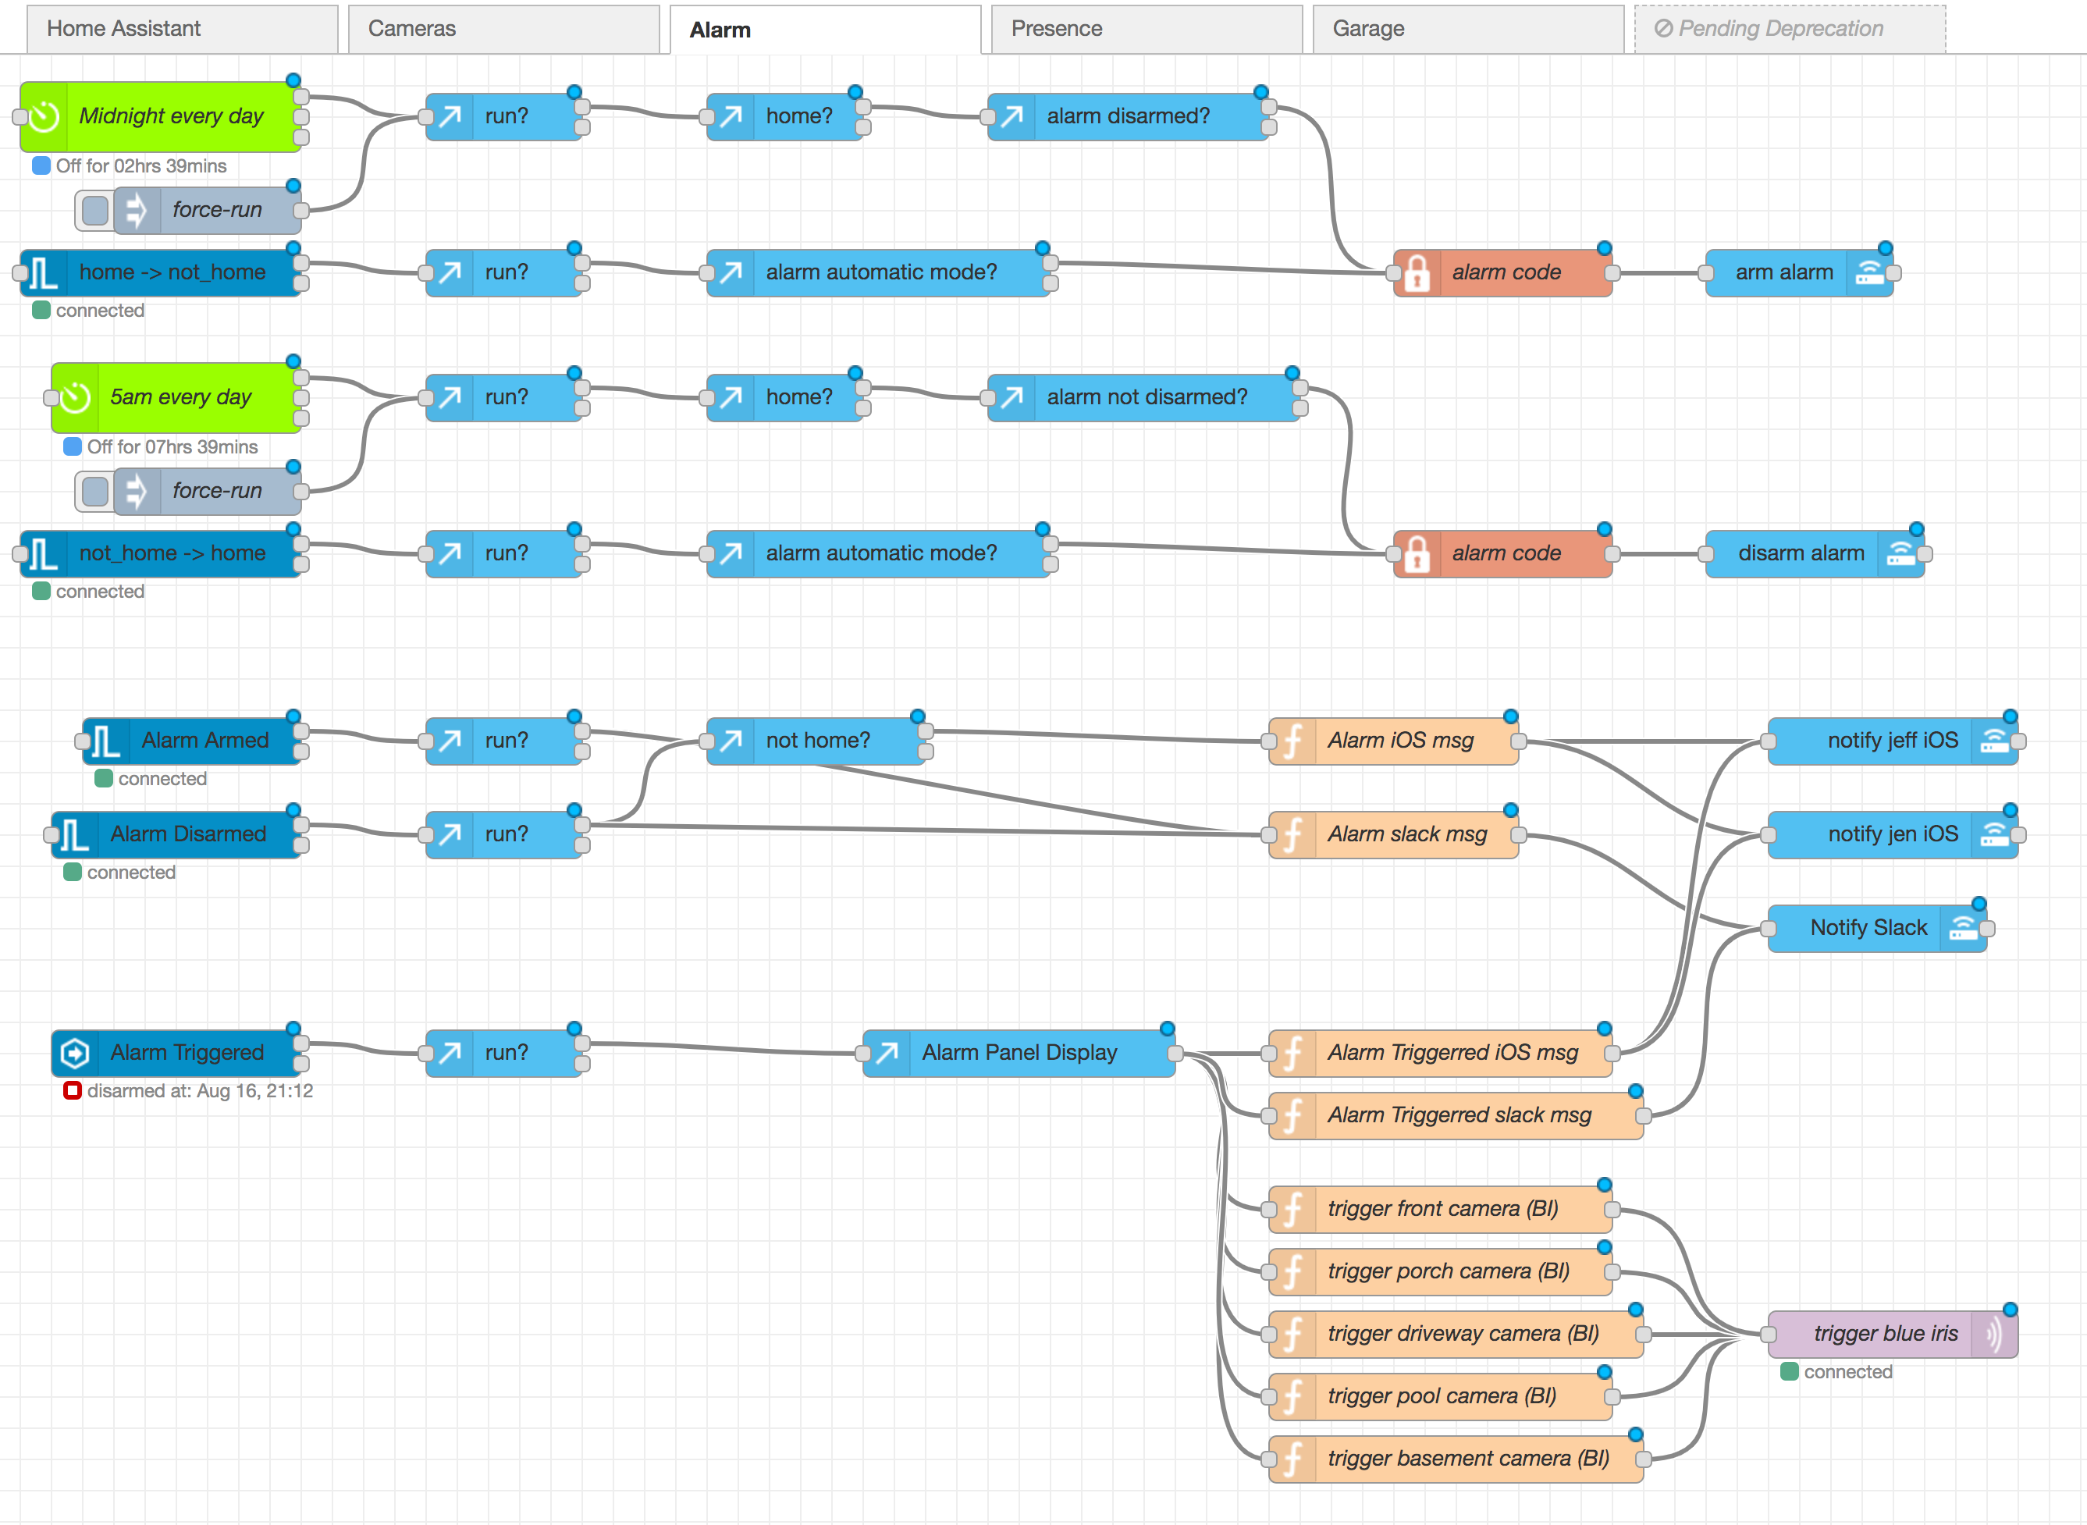Click 'Off for 02hrs 39mins' status text

tap(141, 166)
